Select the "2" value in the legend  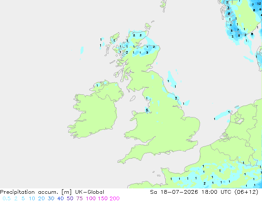(x=16, y=199)
